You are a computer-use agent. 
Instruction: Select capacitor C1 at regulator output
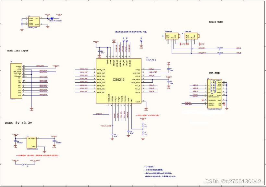[x=54, y=141]
